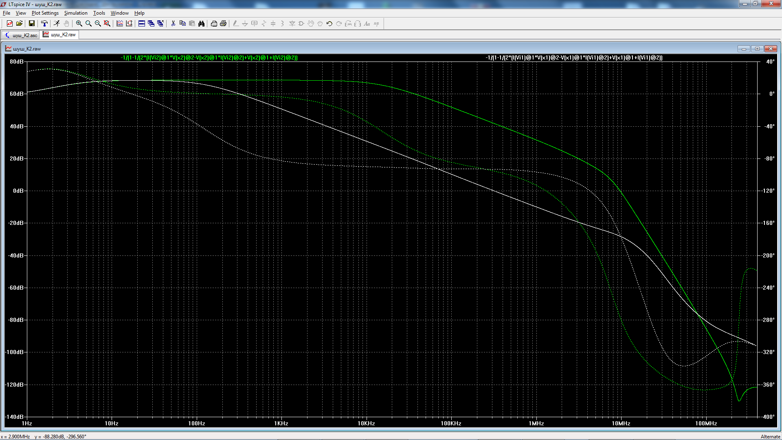Click the green Vi2 trace label
Screen dimensions: 782x440
click(209, 57)
